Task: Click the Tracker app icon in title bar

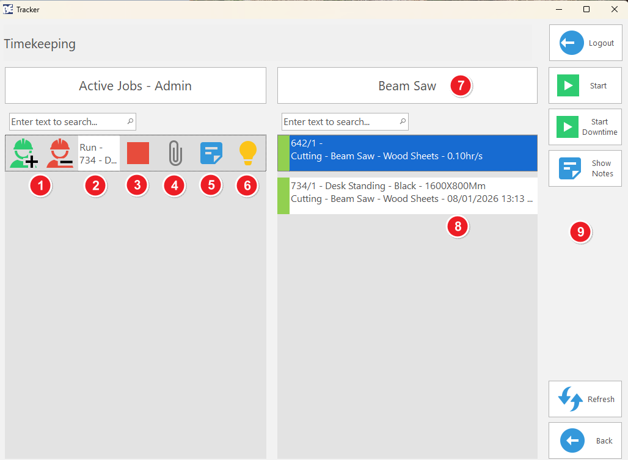Action: (8, 9)
